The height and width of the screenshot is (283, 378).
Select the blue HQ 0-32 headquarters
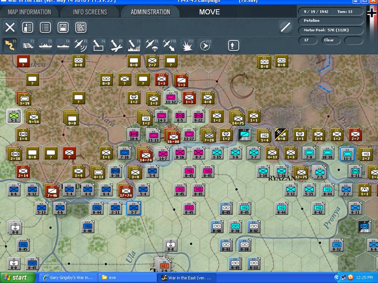[337, 245]
